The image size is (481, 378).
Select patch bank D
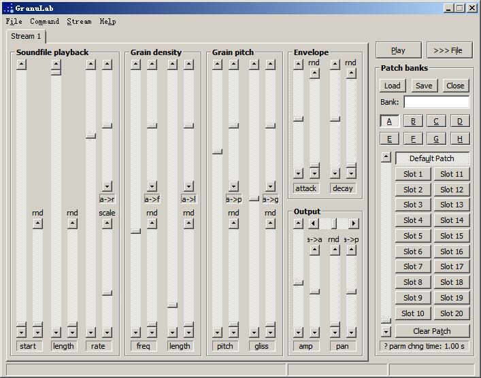[459, 121]
